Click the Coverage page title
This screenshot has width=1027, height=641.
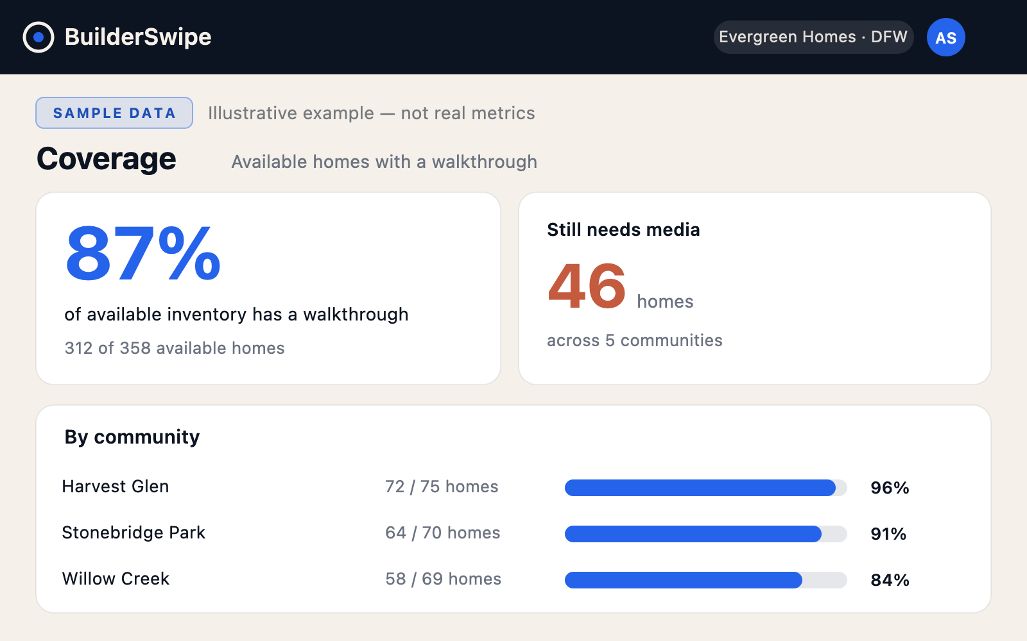coord(107,159)
